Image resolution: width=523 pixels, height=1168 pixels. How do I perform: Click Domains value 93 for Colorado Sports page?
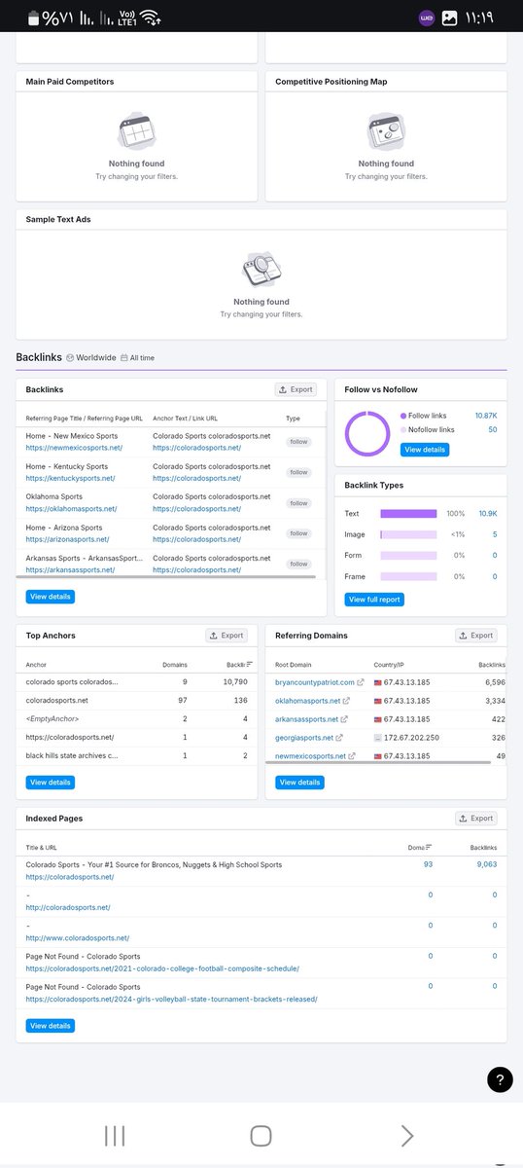[x=429, y=864]
